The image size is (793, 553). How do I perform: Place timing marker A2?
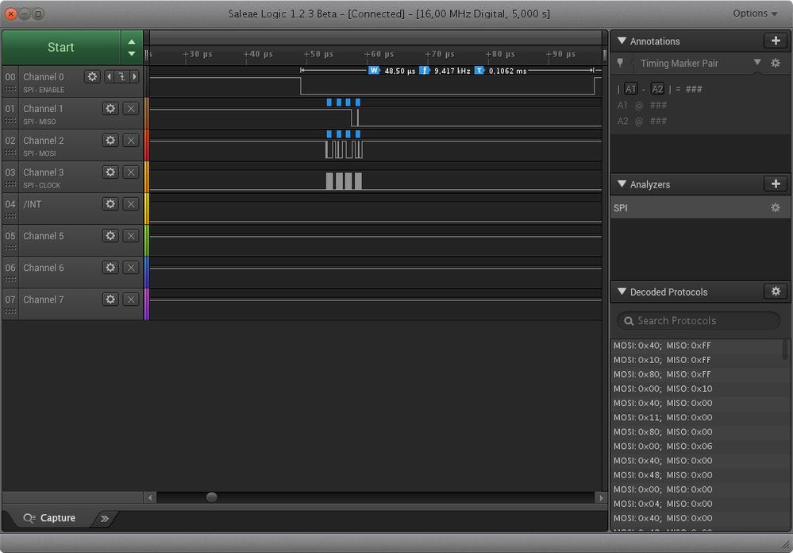tap(657, 89)
